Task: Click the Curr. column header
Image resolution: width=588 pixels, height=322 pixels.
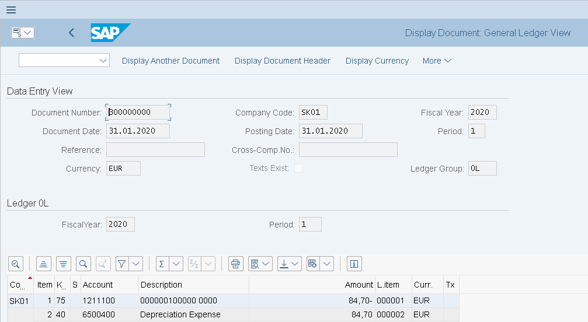Action: click(427, 285)
